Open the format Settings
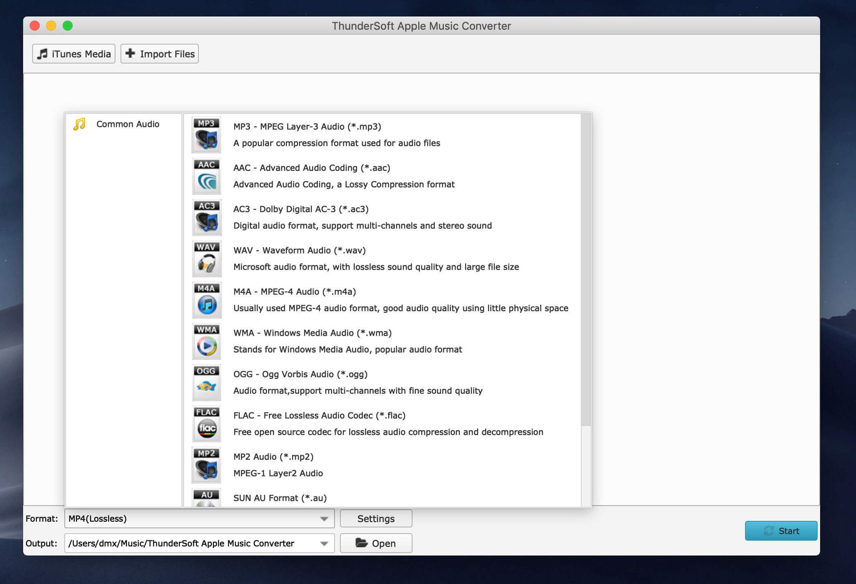This screenshot has height=584, width=856. [x=376, y=518]
